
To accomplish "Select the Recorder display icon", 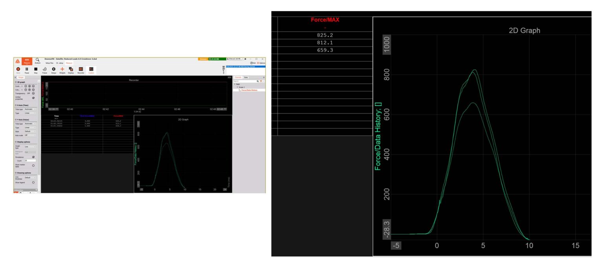I will tap(81, 69).
